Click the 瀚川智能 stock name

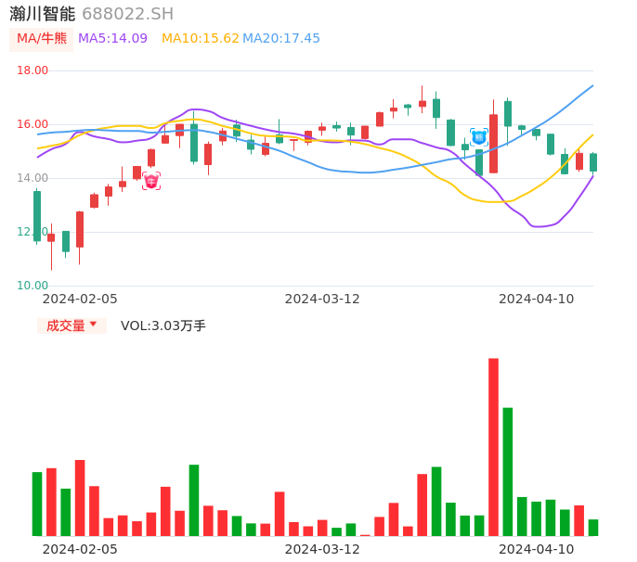click(42, 14)
